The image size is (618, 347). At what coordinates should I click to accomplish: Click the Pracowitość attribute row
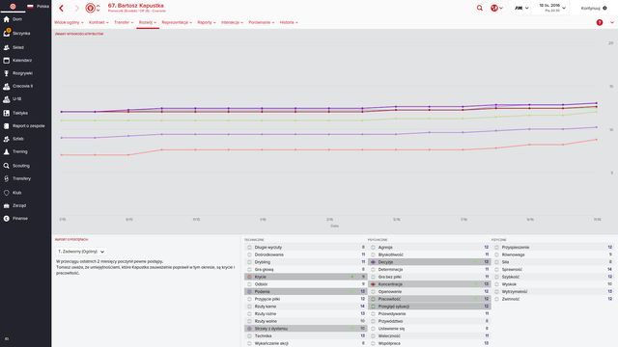[x=429, y=299]
